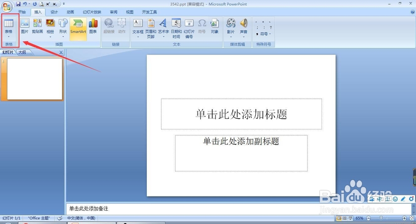Open the Office button menu
This screenshot has width=416, height=224.
tap(6, 6)
